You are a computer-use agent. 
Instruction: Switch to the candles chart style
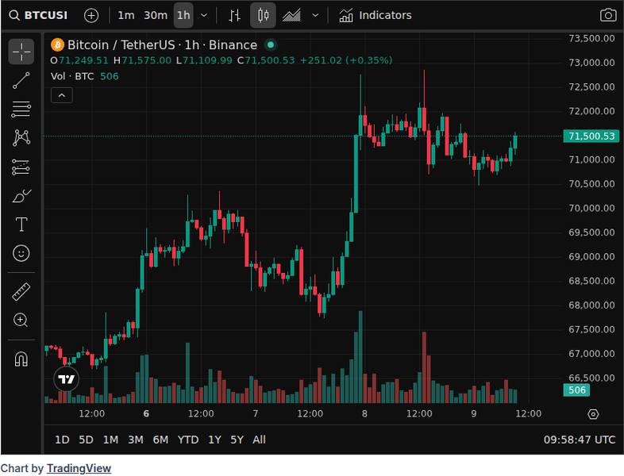(263, 16)
